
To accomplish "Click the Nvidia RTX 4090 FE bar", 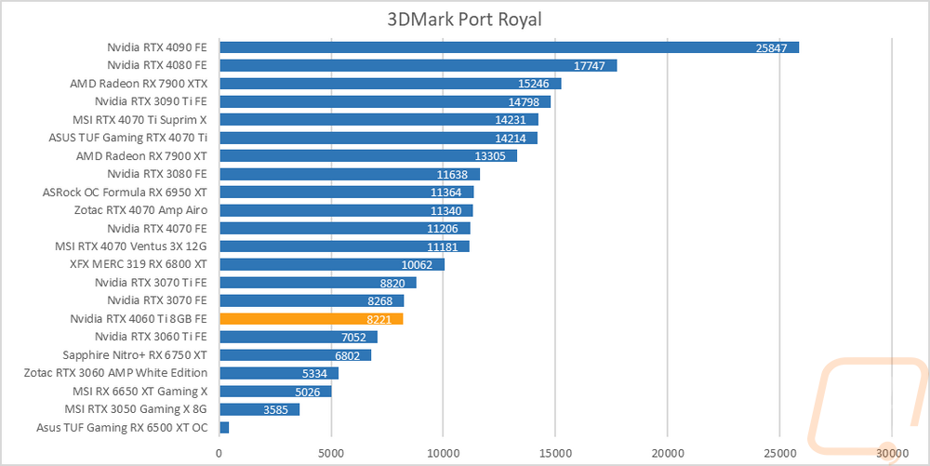I will 510,47.
